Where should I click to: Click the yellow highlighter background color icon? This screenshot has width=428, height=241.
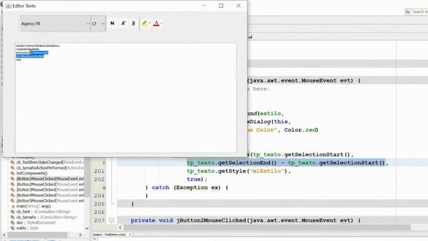point(144,23)
